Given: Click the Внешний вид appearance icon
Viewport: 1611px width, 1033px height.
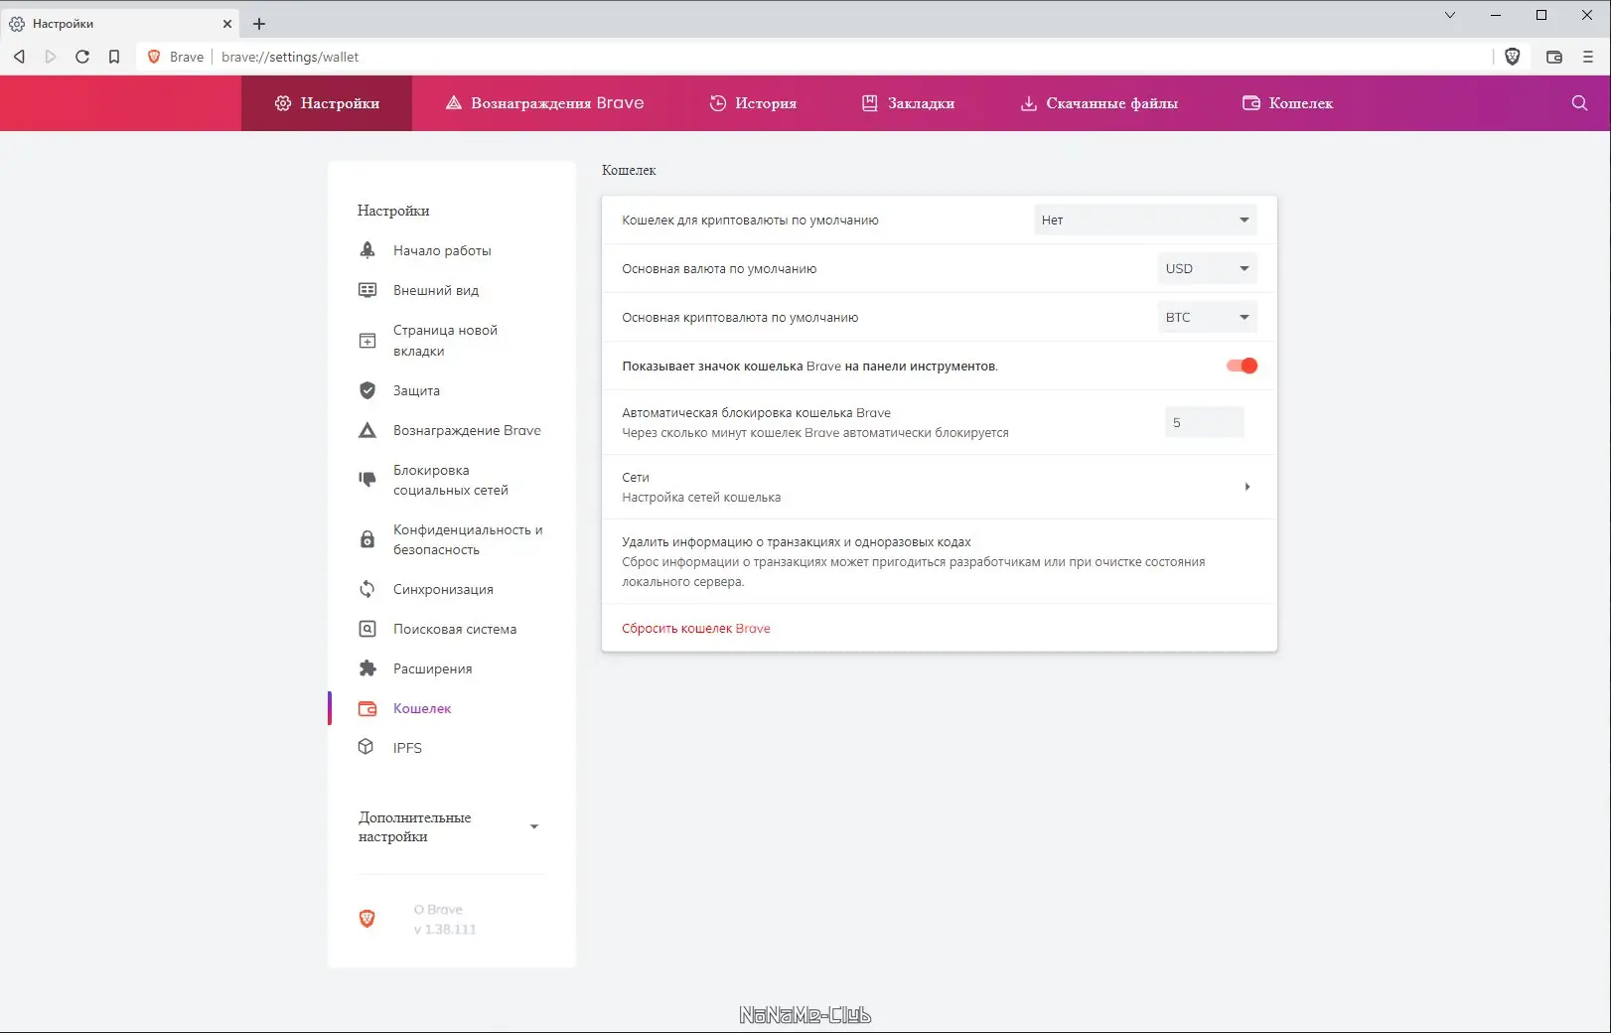Looking at the screenshot, I should (367, 290).
